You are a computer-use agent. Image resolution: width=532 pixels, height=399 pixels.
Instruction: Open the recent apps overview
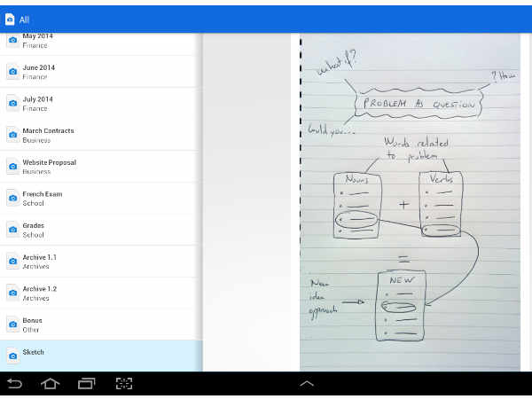pyautogui.click(x=86, y=384)
